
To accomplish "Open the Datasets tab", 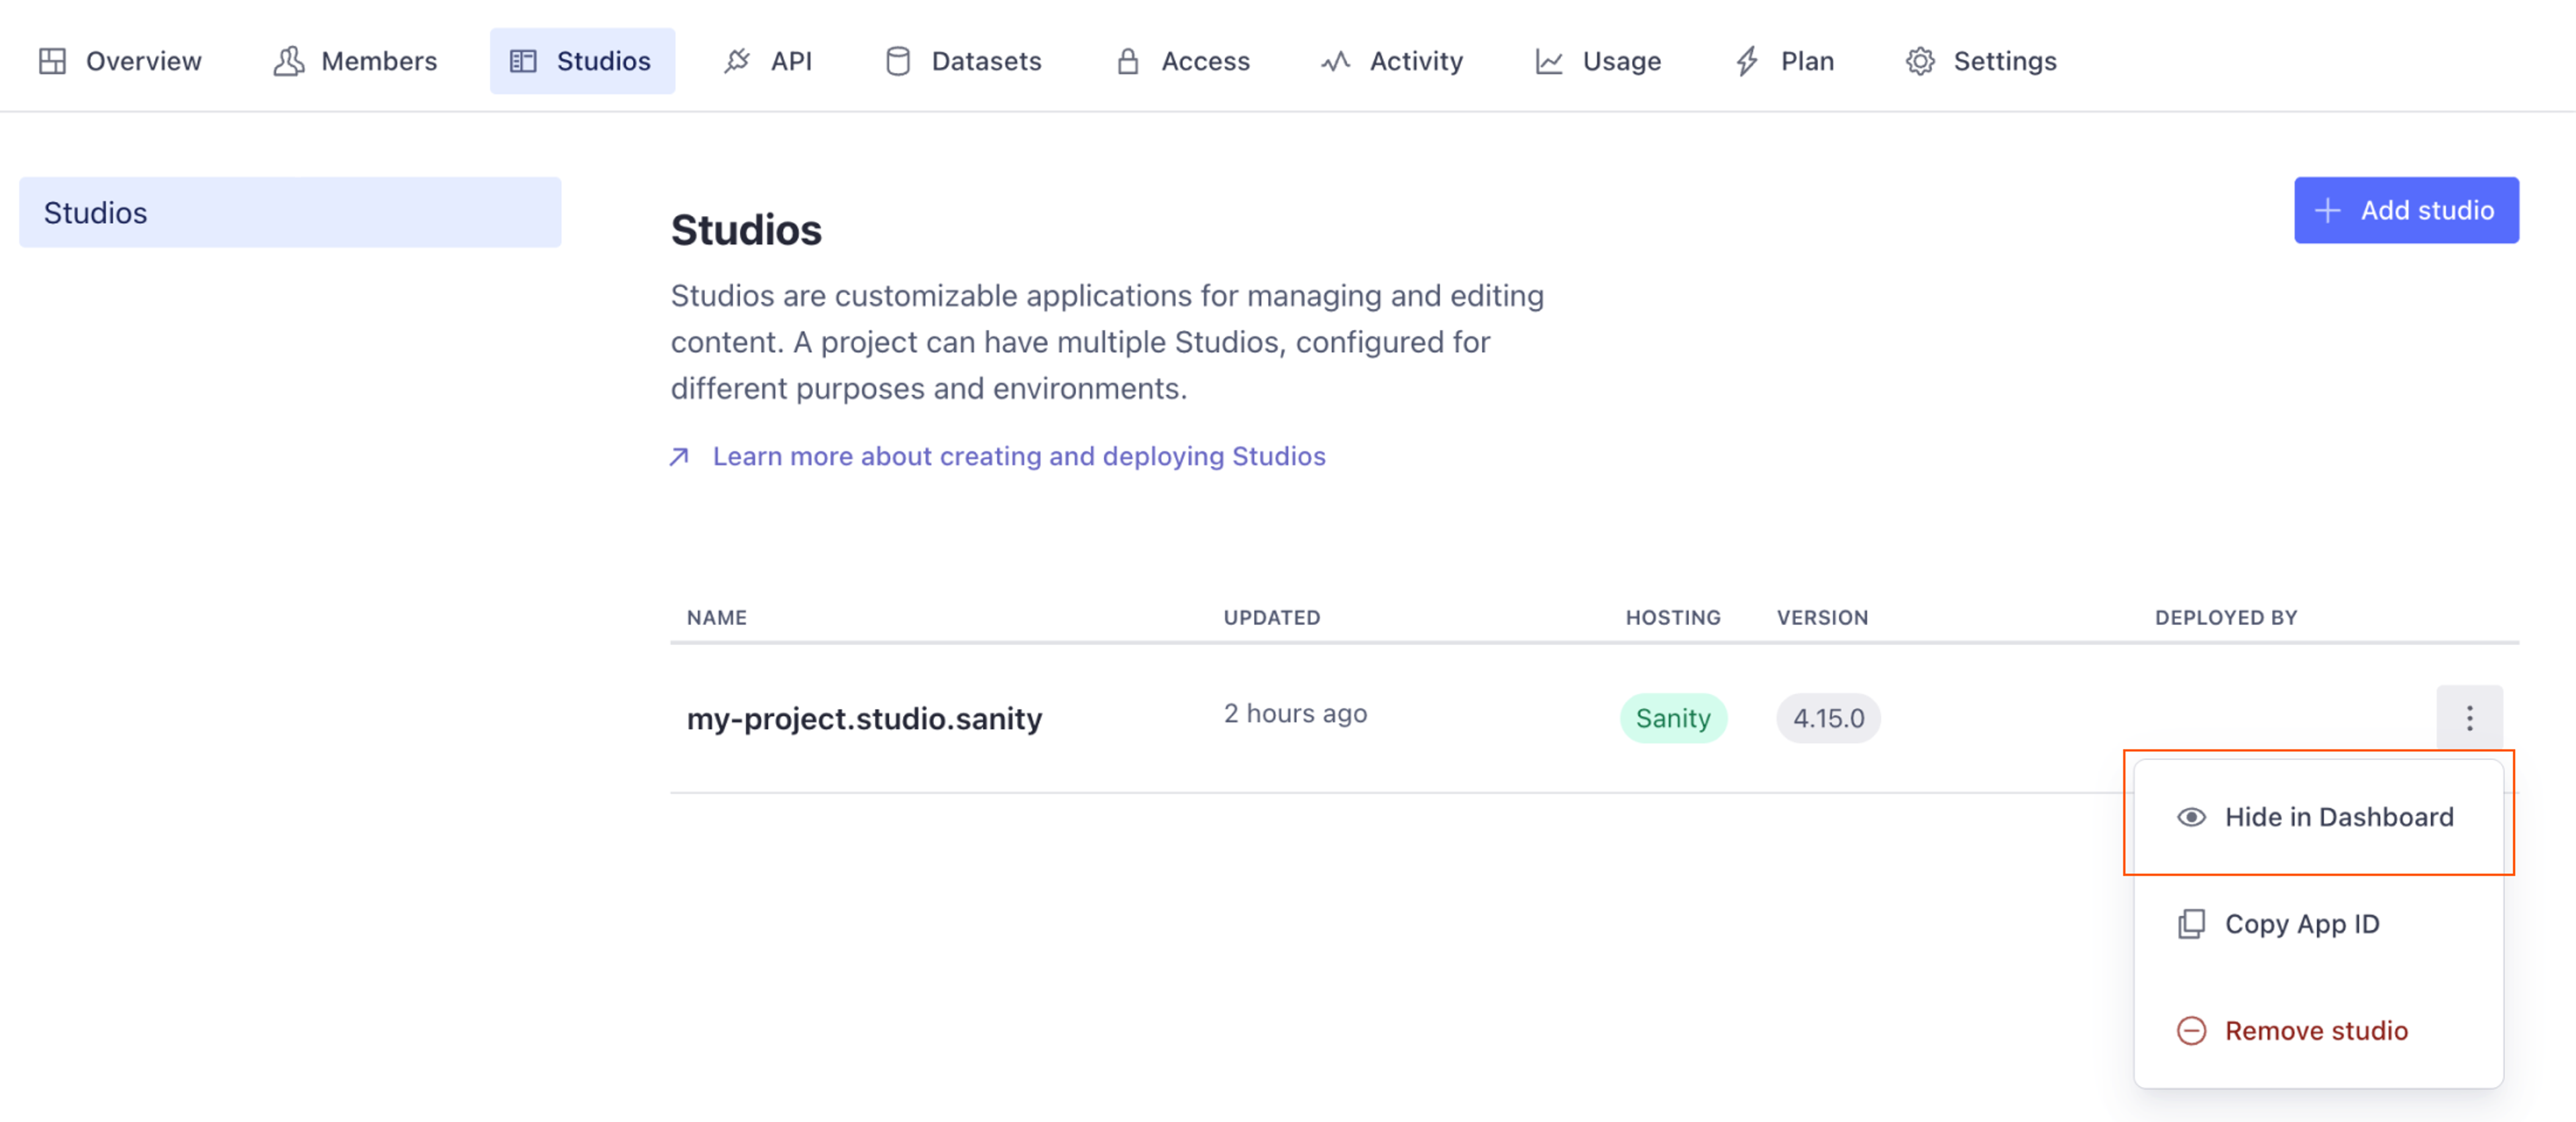I will click(x=963, y=61).
